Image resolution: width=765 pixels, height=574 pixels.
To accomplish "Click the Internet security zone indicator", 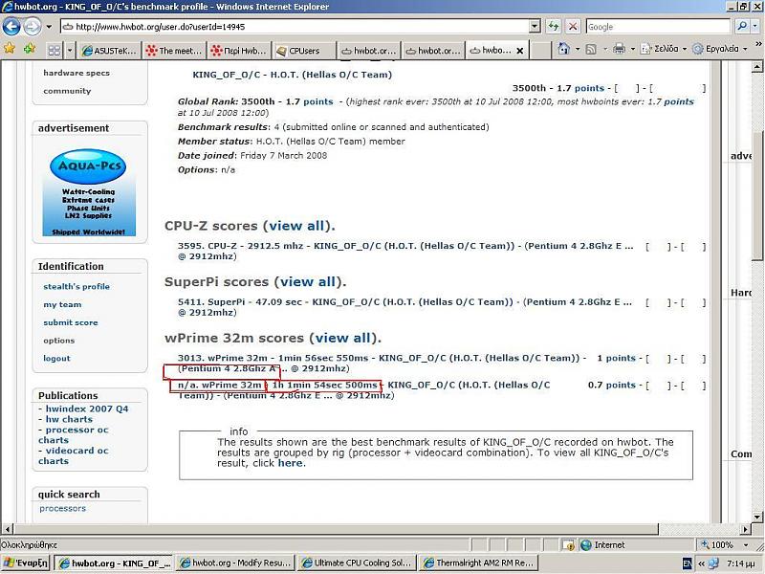I will (603, 544).
